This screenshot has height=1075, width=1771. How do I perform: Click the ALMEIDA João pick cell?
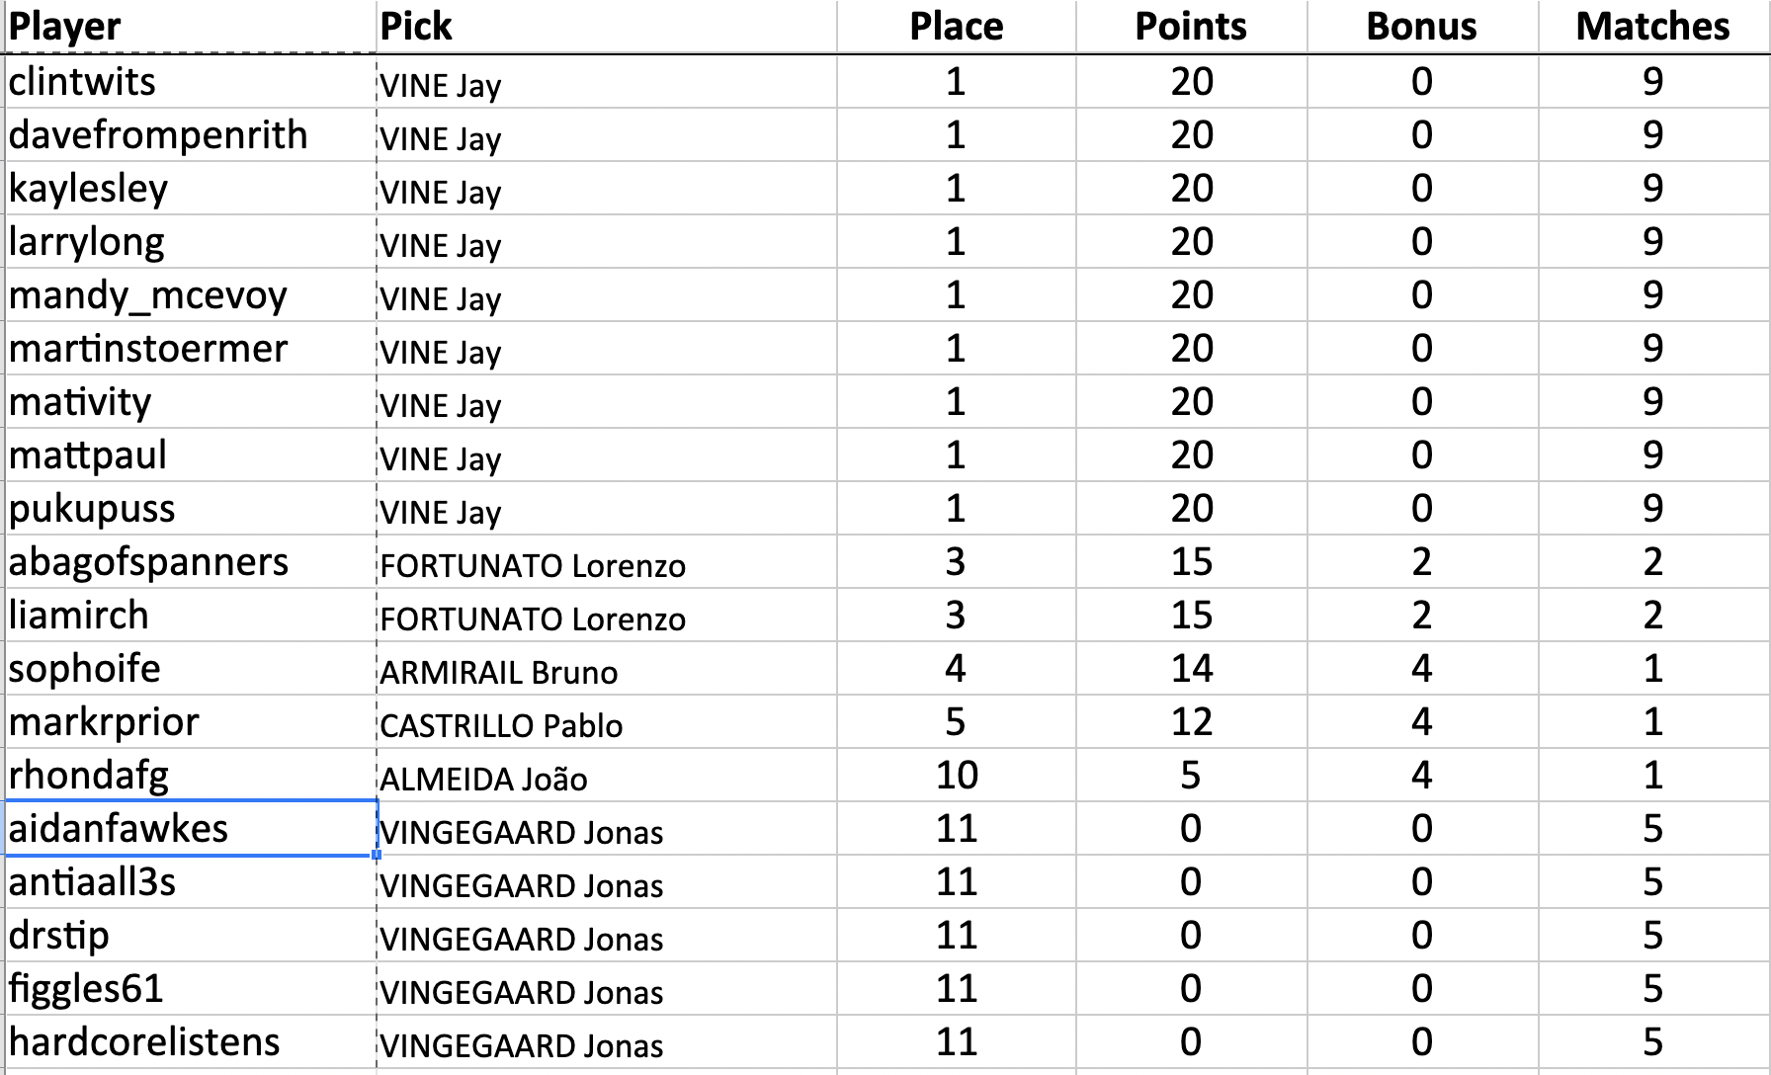(484, 779)
